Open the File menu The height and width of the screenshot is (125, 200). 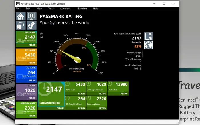tap(17, 9)
